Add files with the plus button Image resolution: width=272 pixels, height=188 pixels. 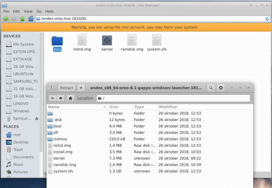[x=81, y=88]
